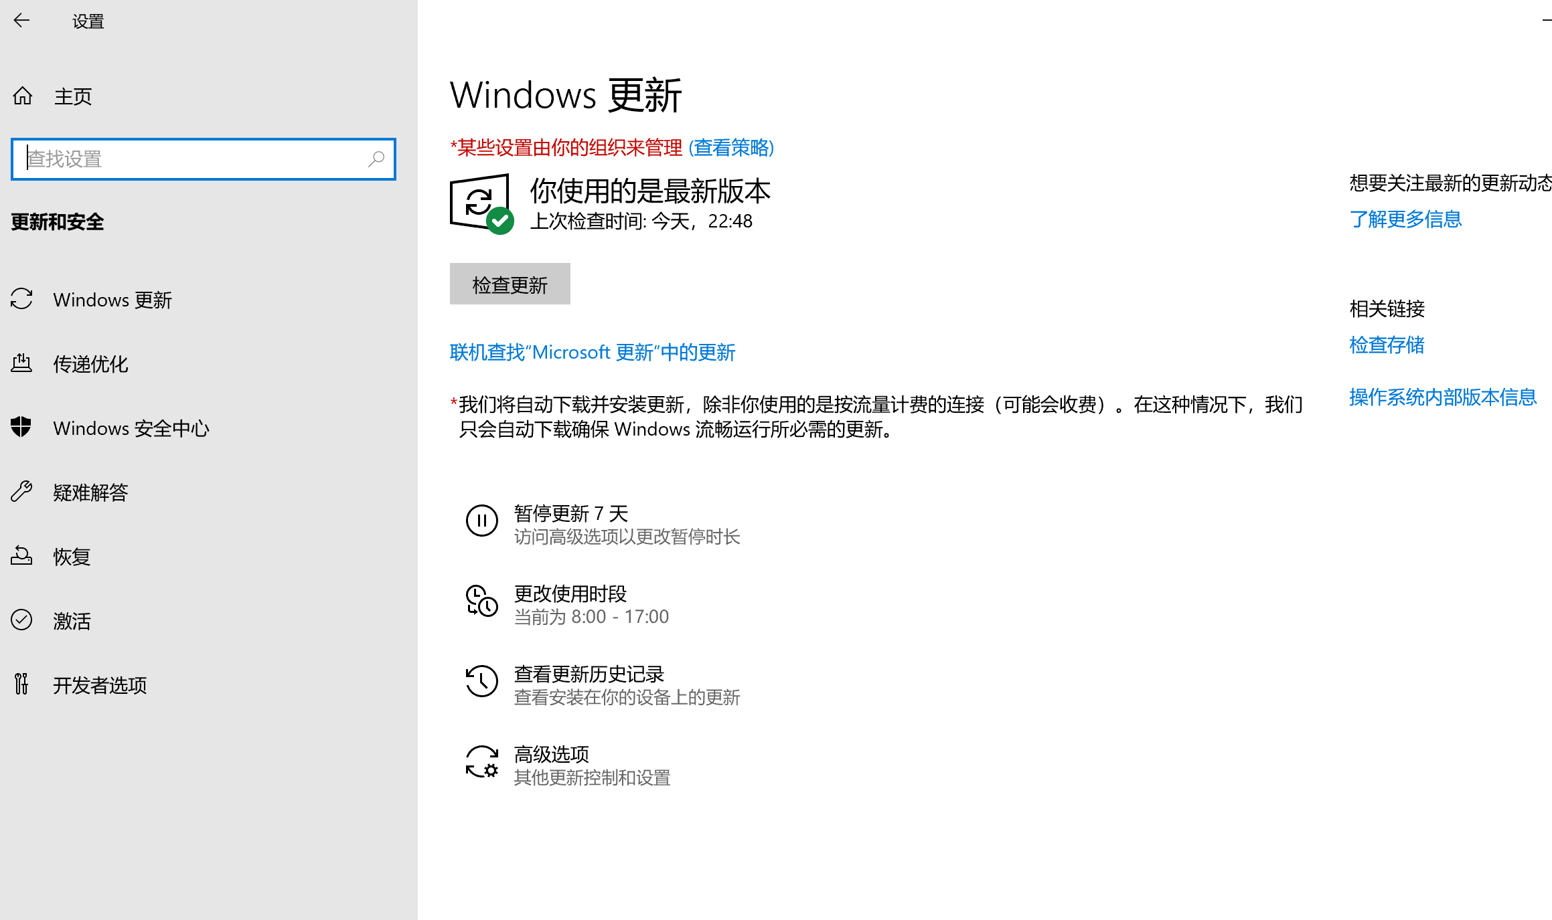Open the 查看策略 link

point(731,147)
